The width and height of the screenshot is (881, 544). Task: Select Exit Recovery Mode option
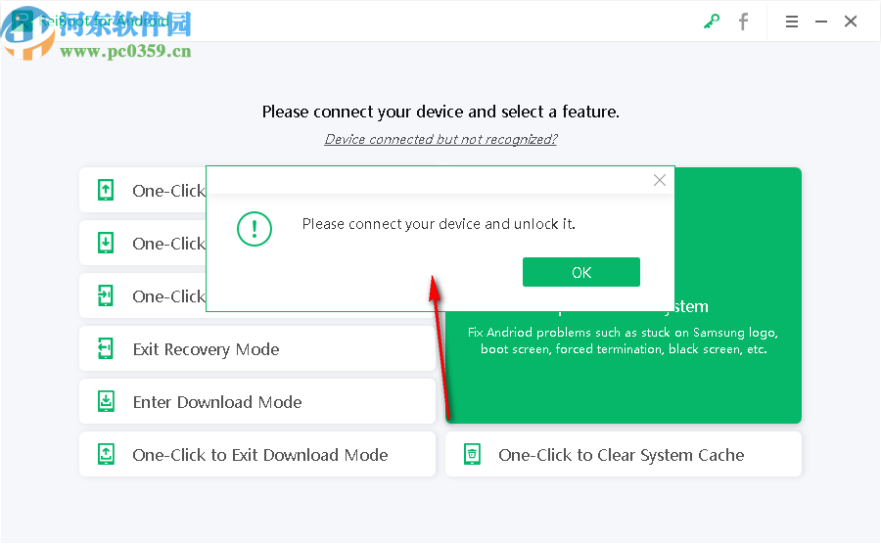coord(257,348)
